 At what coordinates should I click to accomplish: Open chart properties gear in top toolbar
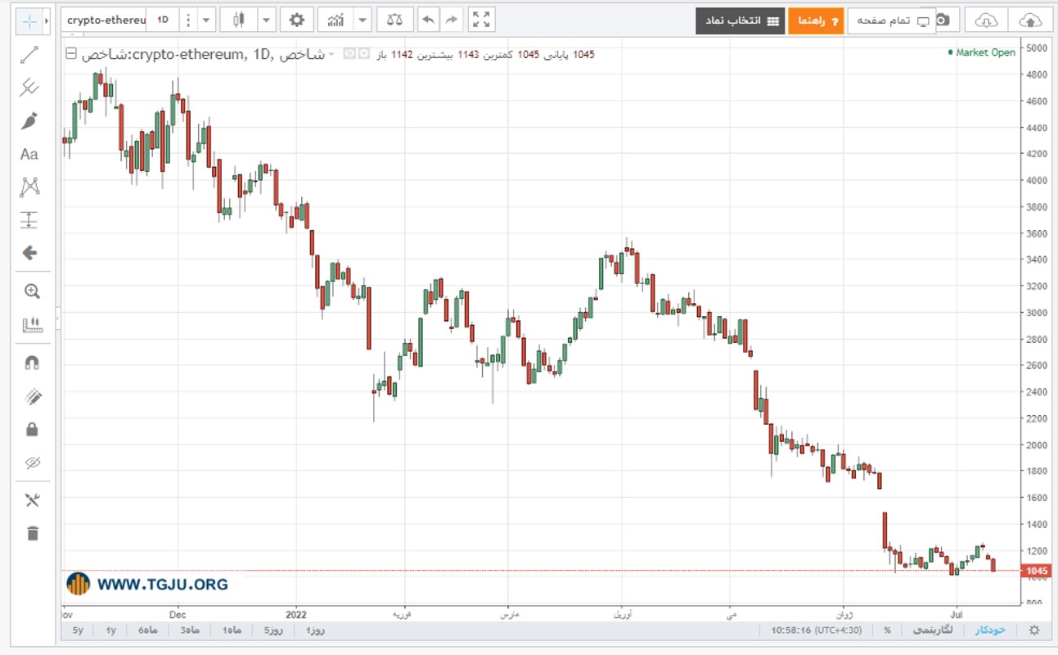click(x=296, y=20)
